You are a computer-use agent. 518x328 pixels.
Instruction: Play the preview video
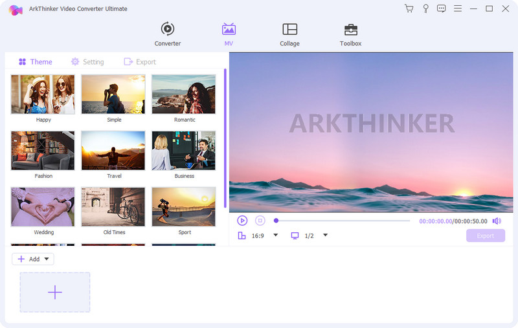(x=242, y=221)
